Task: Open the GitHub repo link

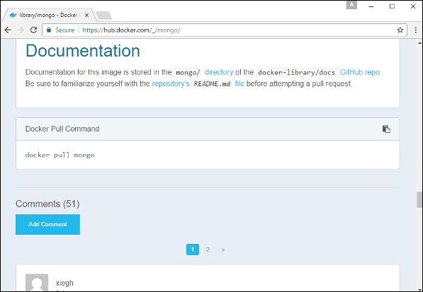Action: click(361, 72)
